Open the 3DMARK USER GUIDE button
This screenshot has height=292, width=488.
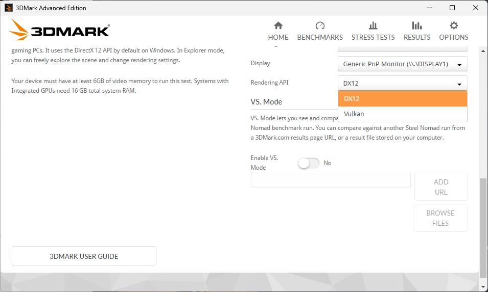(84, 256)
